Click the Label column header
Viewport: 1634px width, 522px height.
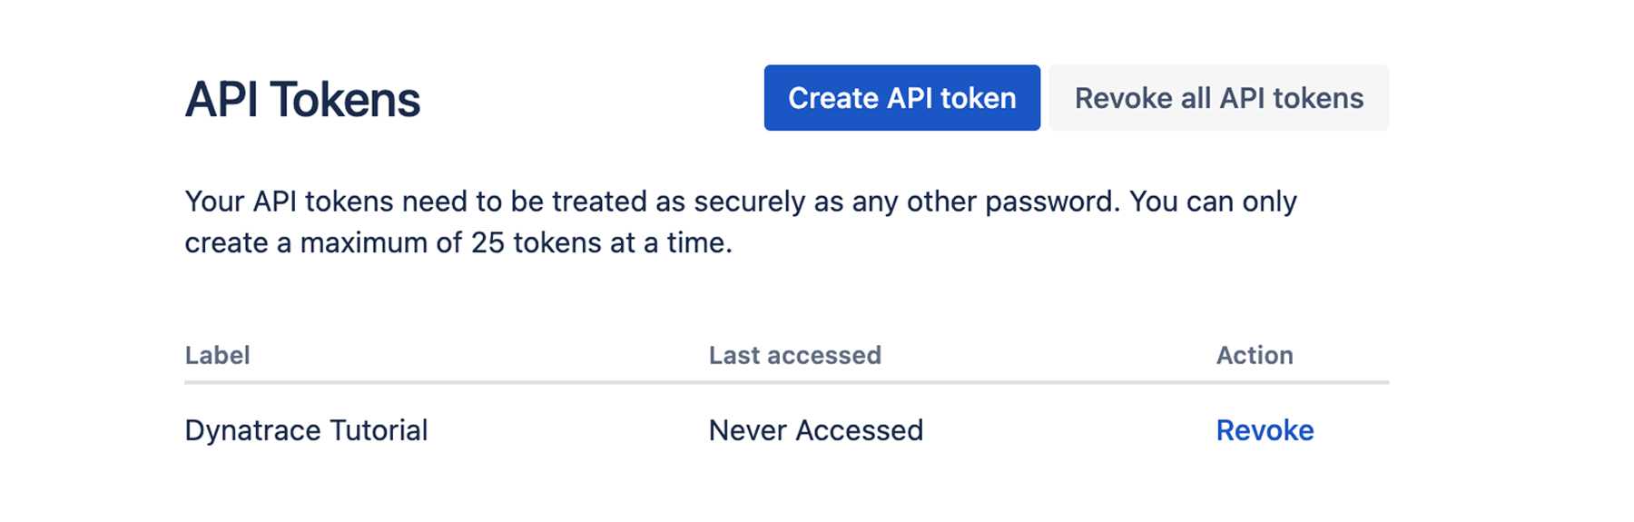[218, 355]
